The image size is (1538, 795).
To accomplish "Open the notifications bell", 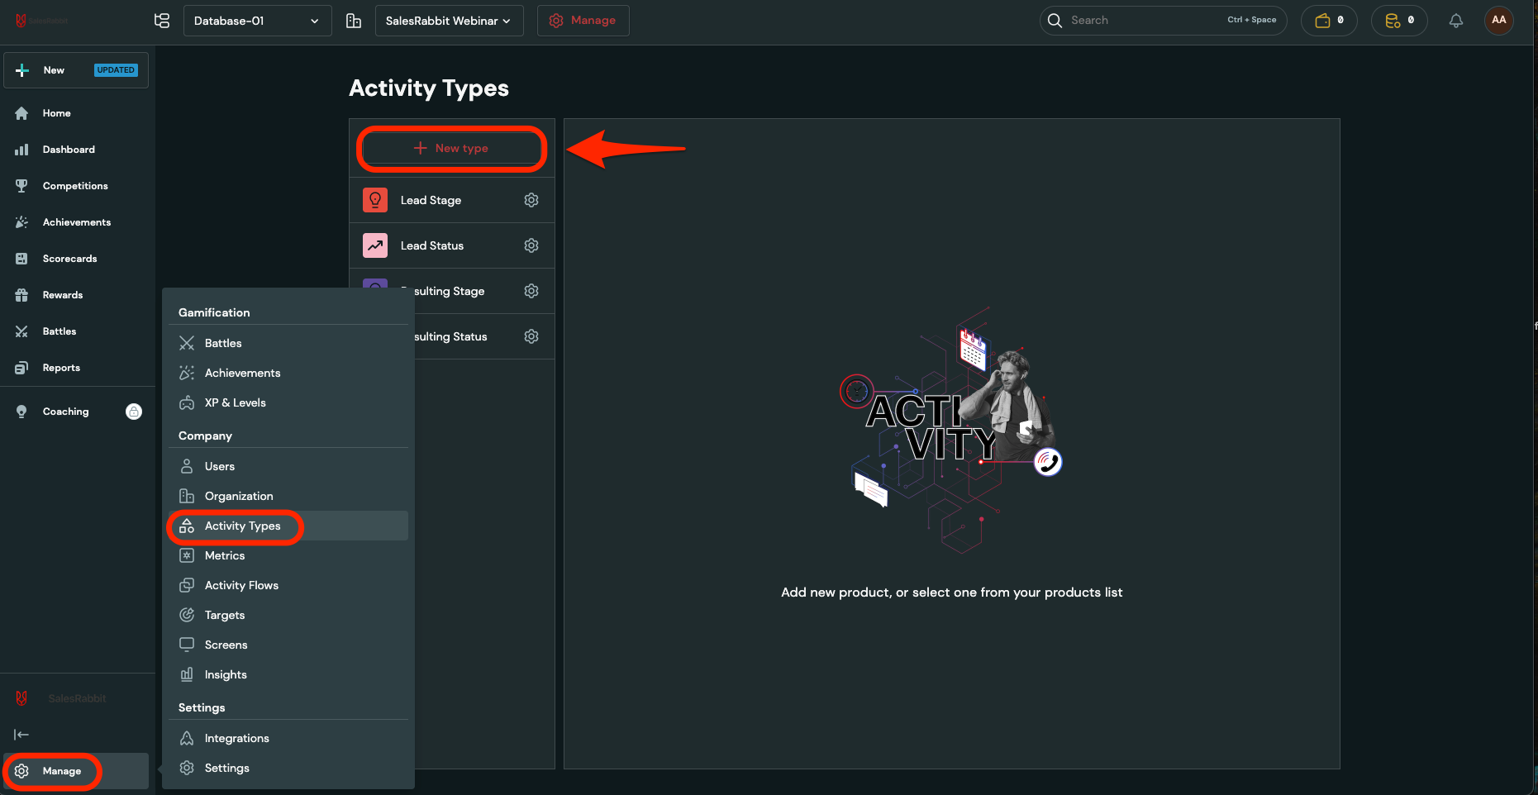I will pos(1455,21).
